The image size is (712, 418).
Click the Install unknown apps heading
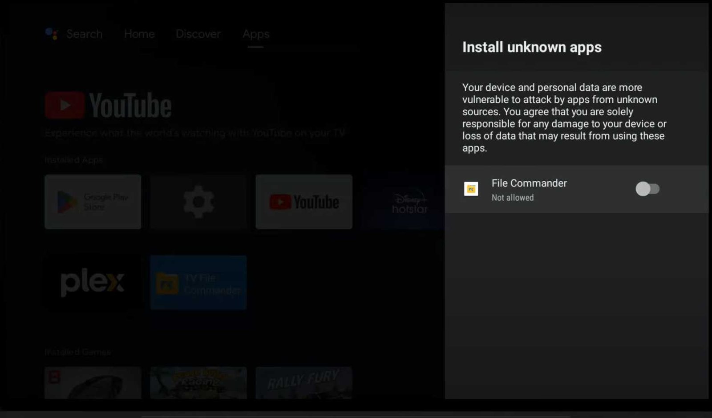pyautogui.click(x=532, y=47)
